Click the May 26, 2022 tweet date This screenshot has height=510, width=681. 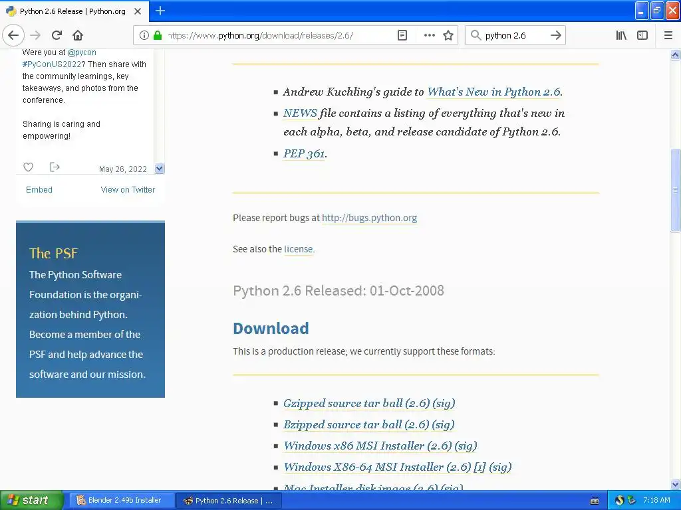[123, 169]
